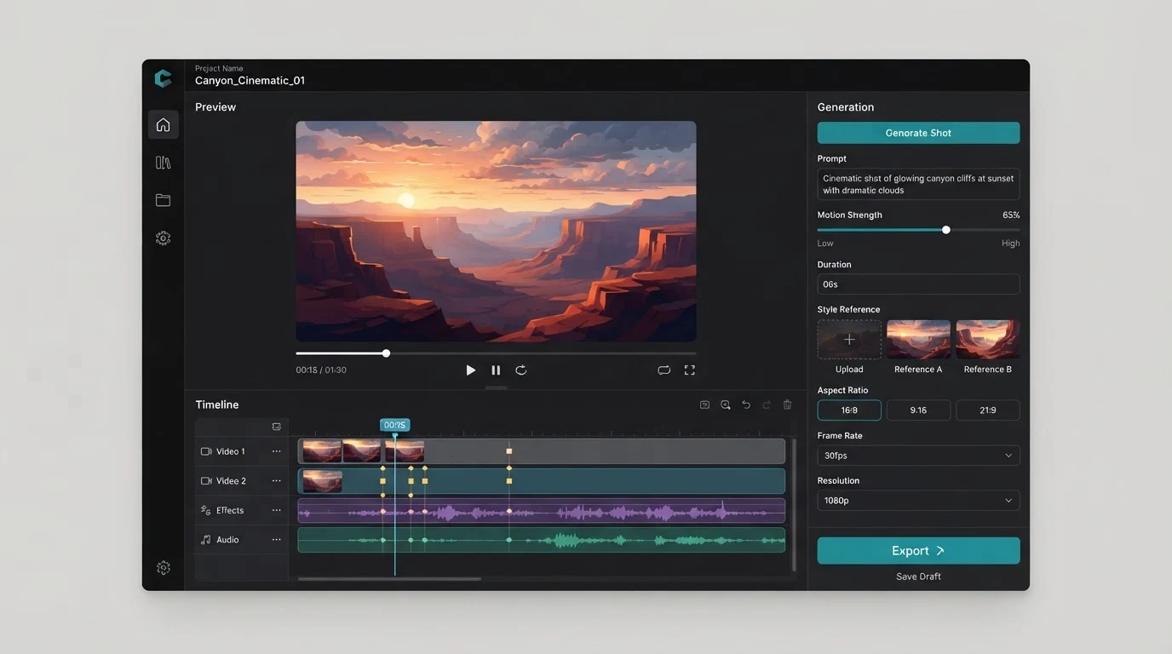The height and width of the screenshot is (654, 1172).
Task: Click the project name Canyon_Cinematic_01
Action: [x=250, y=81]
